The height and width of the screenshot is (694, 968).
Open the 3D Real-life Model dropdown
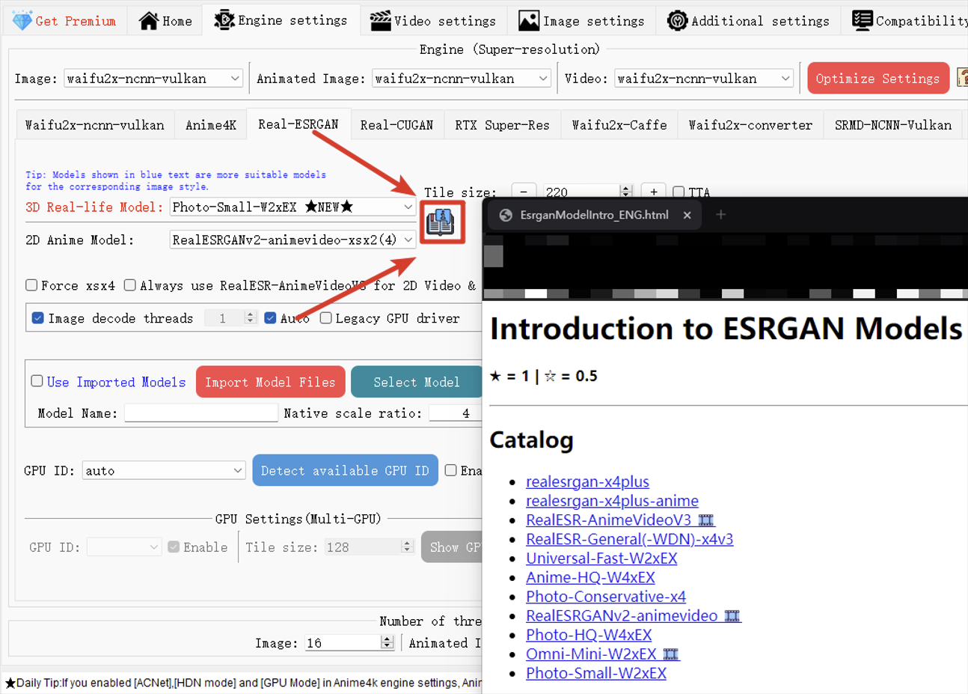pyautogui.click(x=292, y=207)
